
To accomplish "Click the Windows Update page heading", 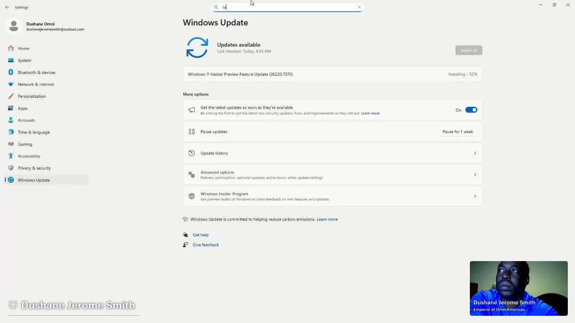I will pyautogui.click(x=215, y=22).
